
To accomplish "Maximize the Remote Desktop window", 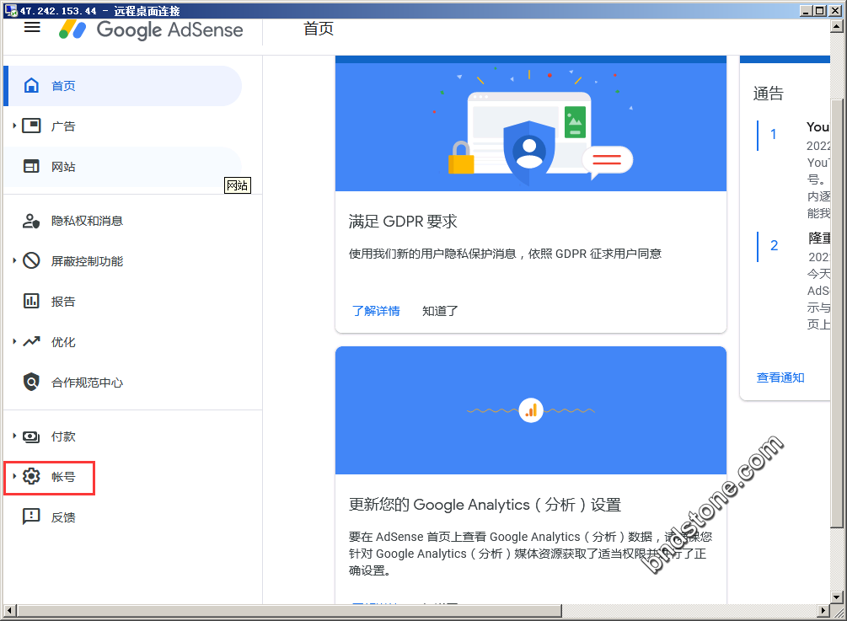I will point(820,11).
